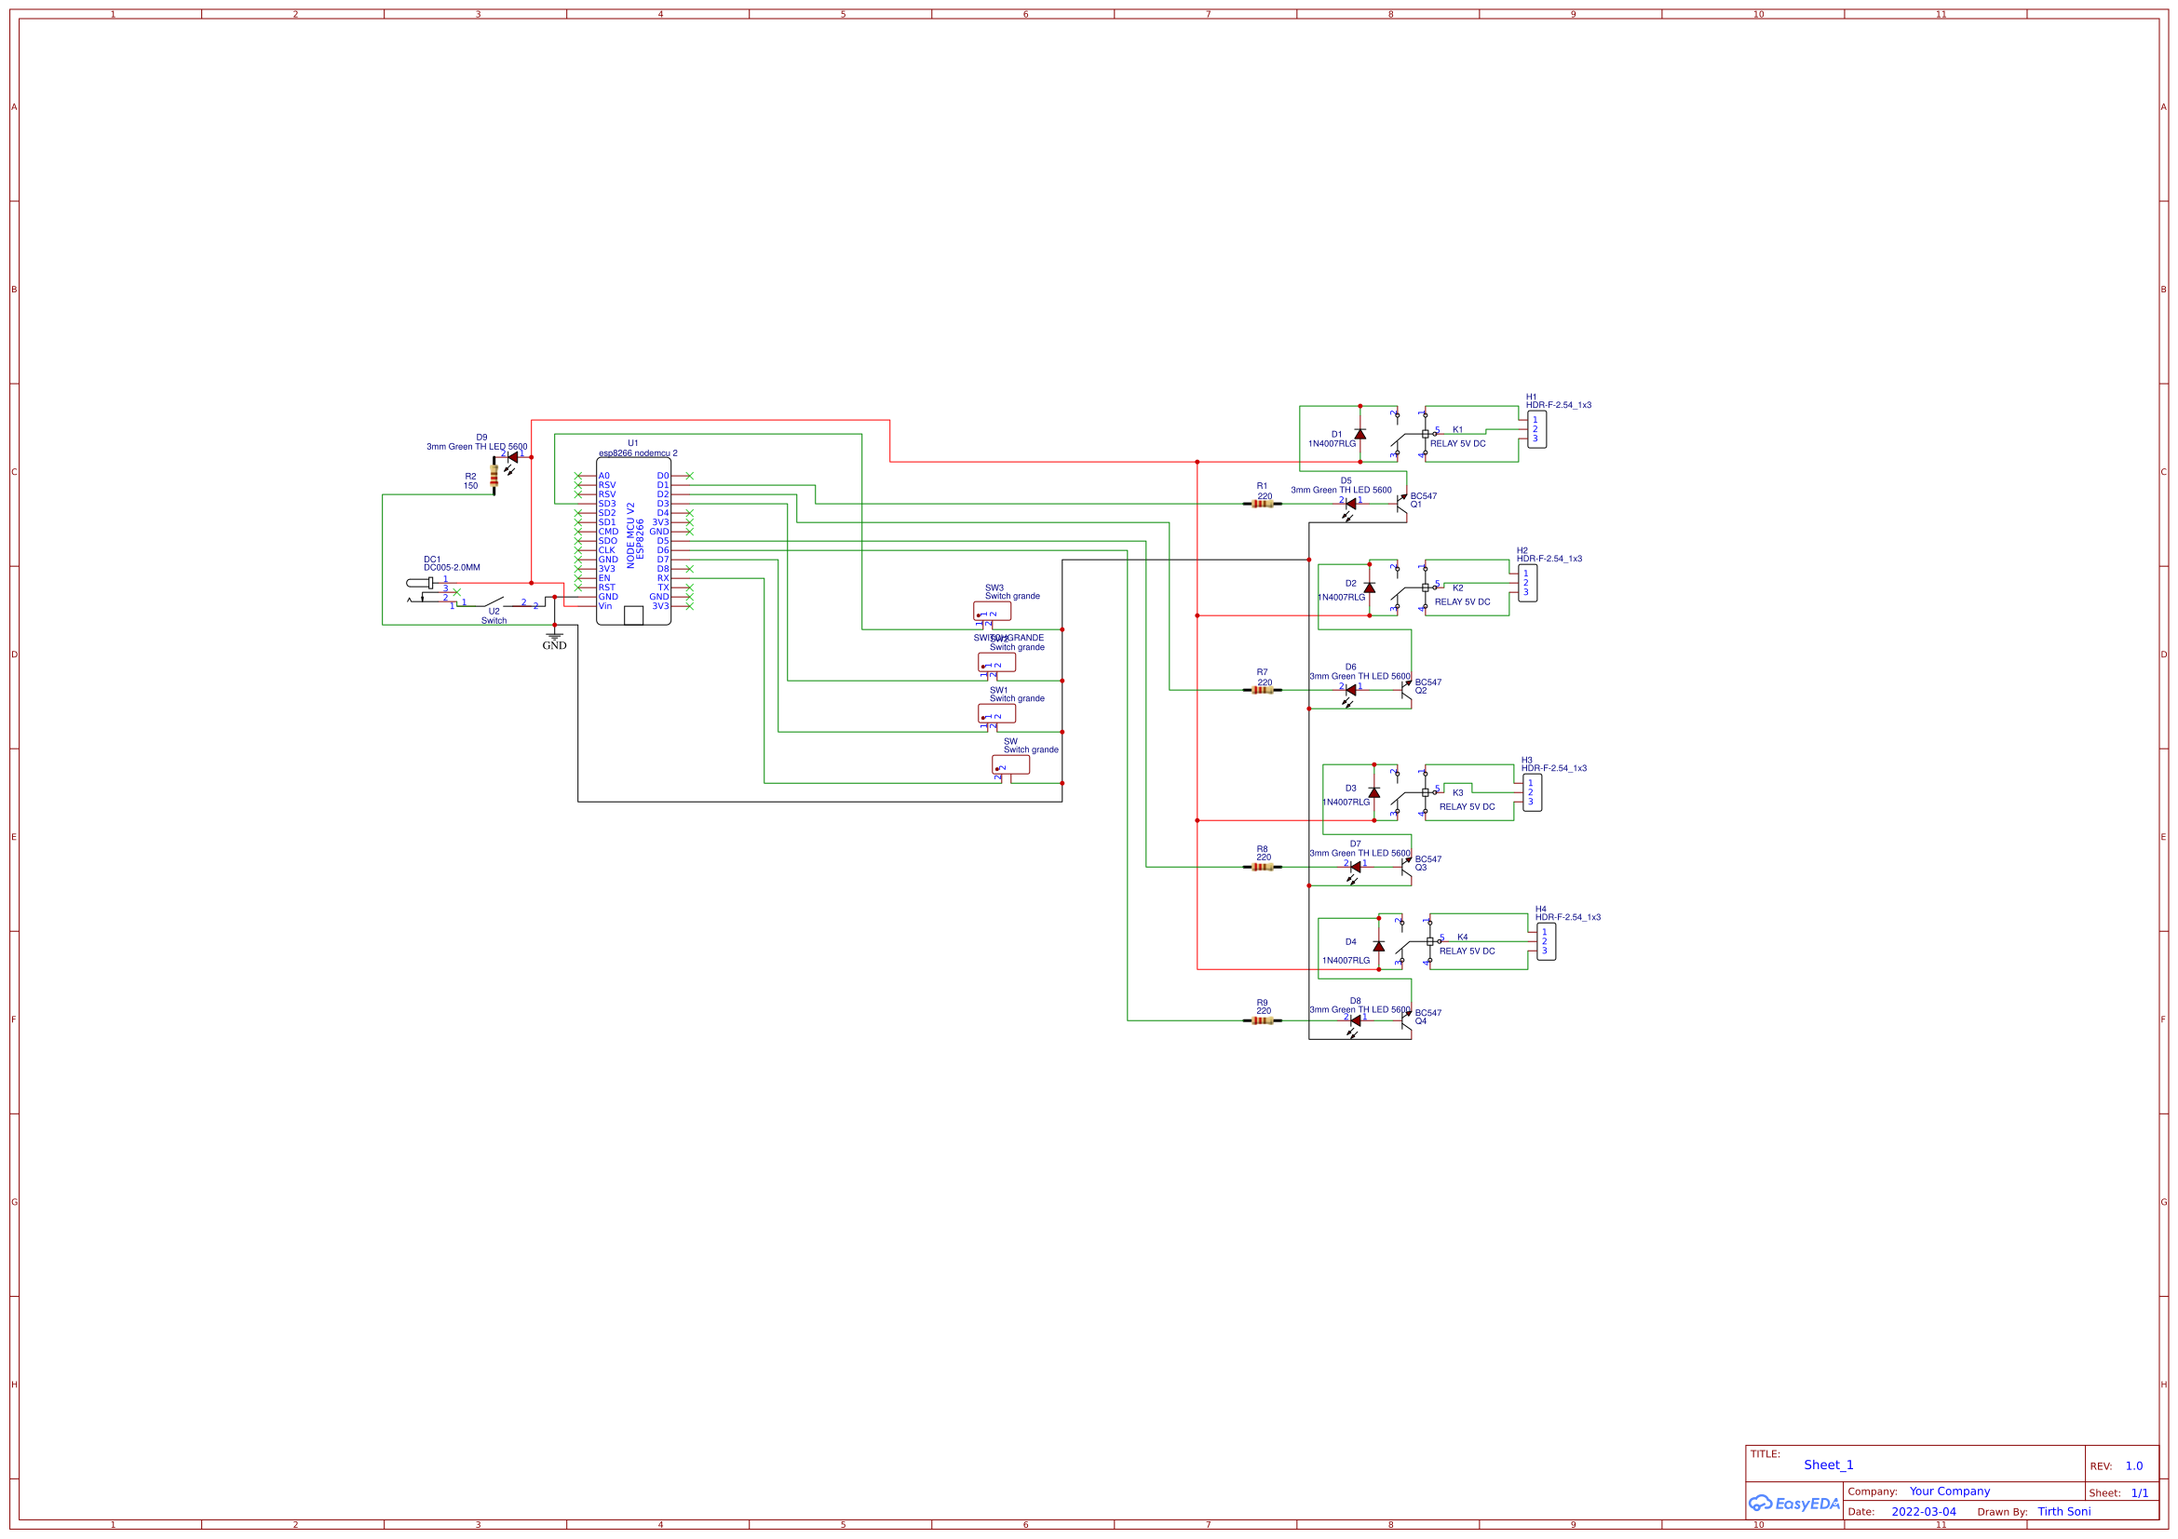This screenshot has height=1539, width=2178.
Task: Select pin header H1 HDR-F-2.54
Action: click(1539, 431)
